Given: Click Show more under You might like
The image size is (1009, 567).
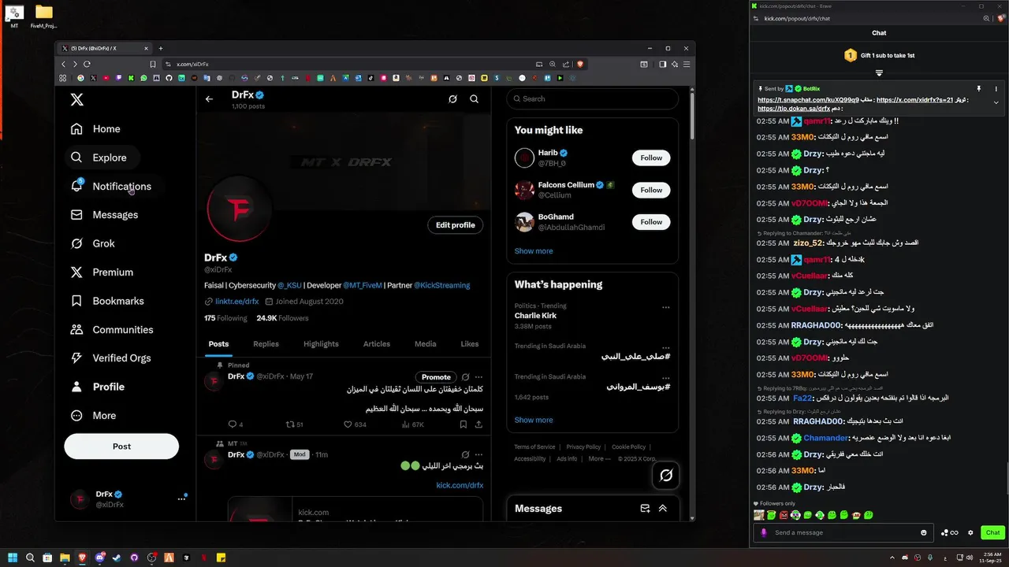Looking at the screenshot, I should point(534,251).
